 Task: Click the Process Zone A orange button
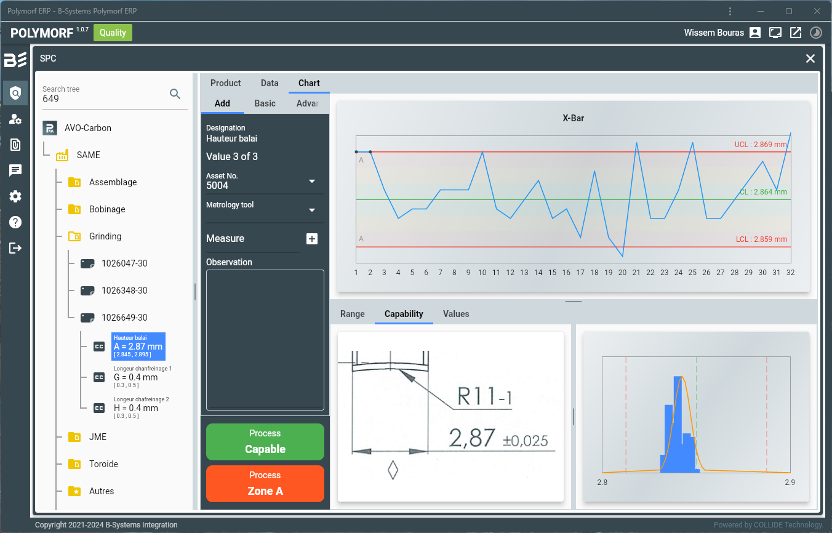(x=265, y=484)
